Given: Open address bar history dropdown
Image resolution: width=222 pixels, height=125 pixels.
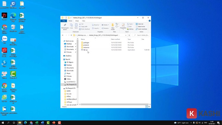Looking at the screenshot, I should pos(126,35).
